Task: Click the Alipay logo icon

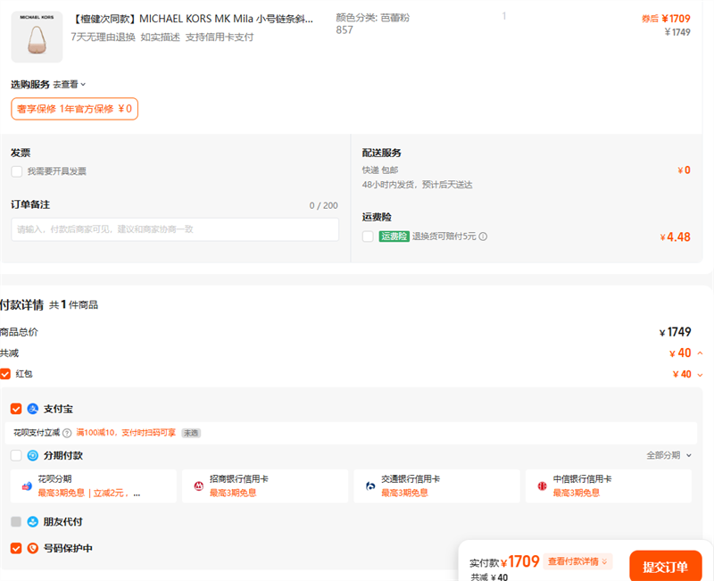Action: [33, 409]
